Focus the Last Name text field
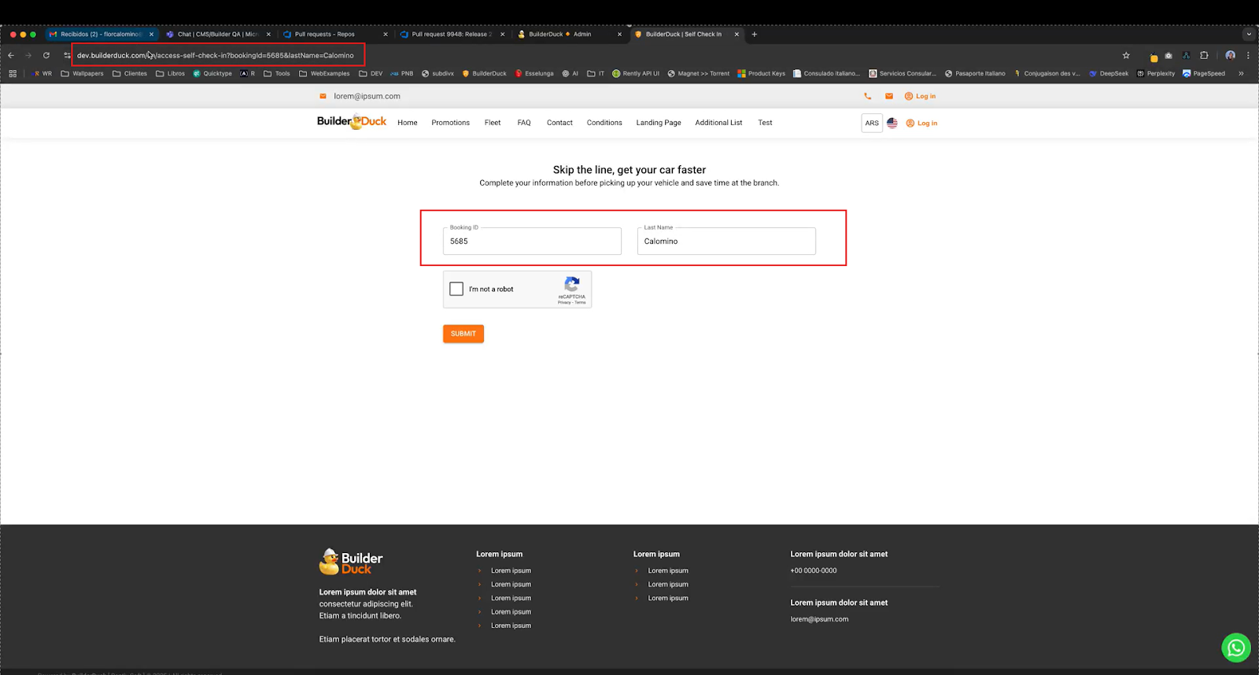This screenshot has width=1259, height=675. (x=725, y=242)
